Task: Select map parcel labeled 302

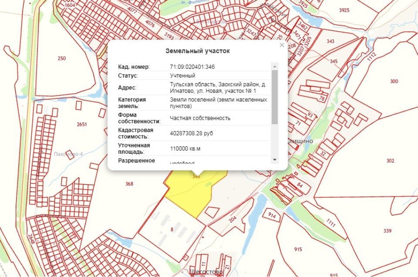Action: point(390,161)
